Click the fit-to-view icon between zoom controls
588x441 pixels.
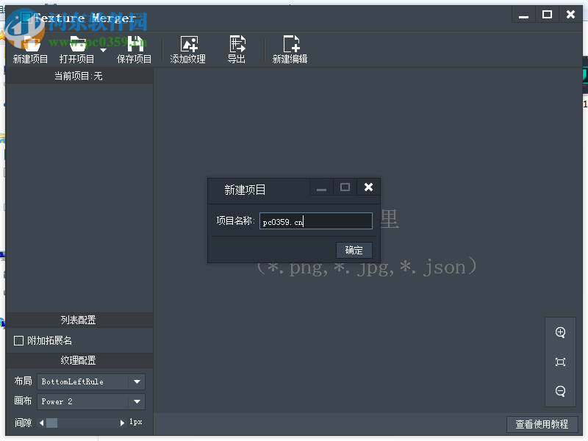coord(560,362)
